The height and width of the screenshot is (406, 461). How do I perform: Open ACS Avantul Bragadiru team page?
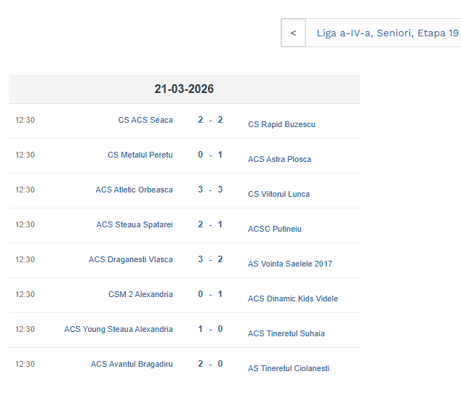tap(132, 364)
